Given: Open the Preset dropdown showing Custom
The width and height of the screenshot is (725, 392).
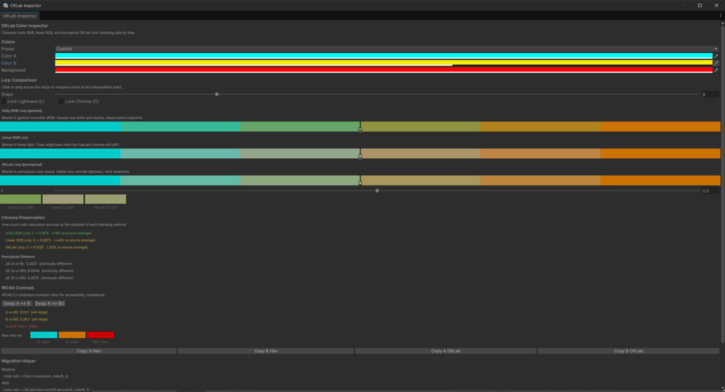Looking at the screenshot, I should [387, 49].
